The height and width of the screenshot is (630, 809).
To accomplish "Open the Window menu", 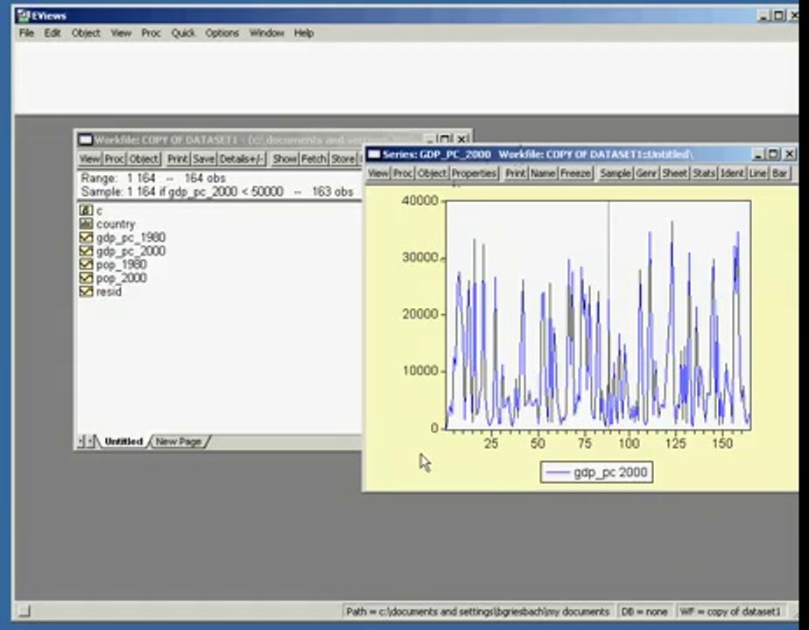I will 267,33.
